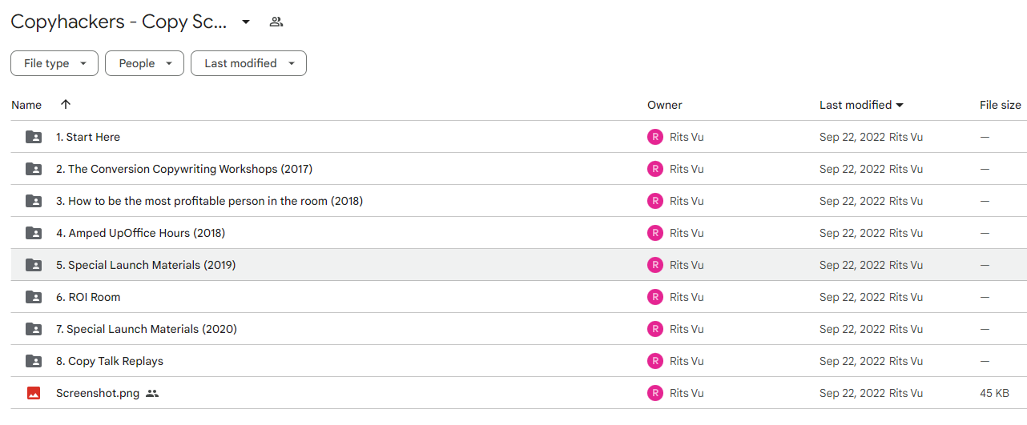1027x425 pixels.
Task: Click the Name column header
Action: 26,105
